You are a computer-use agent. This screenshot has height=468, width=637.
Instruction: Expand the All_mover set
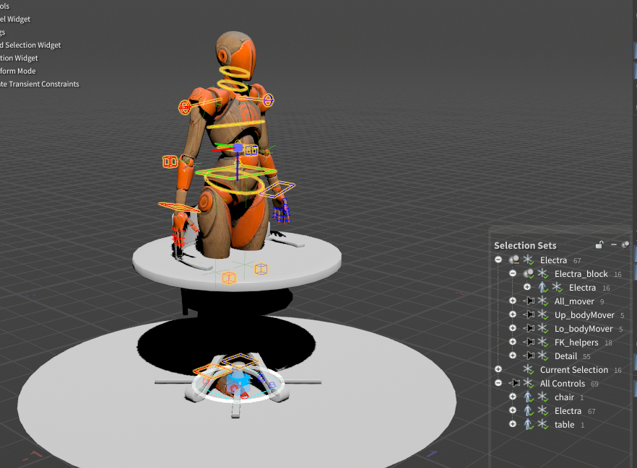(x=513, y=301)
